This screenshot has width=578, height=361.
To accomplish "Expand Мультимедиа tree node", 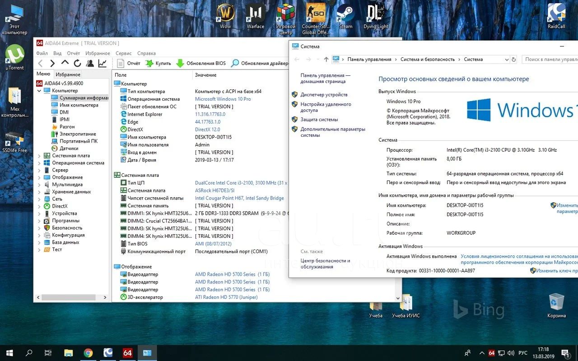I will 39,185.
